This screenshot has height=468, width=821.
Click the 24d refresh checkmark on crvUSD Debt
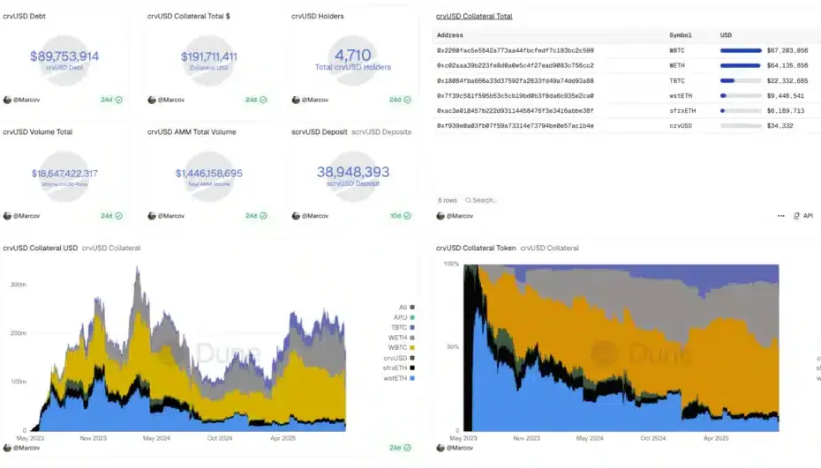(118, 100)
